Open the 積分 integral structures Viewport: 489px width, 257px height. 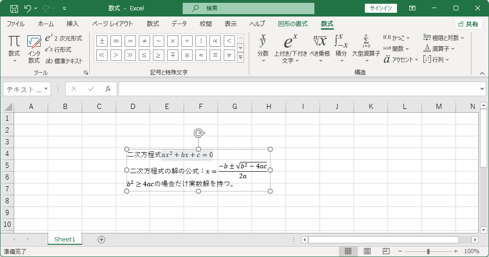coord(341,48)
